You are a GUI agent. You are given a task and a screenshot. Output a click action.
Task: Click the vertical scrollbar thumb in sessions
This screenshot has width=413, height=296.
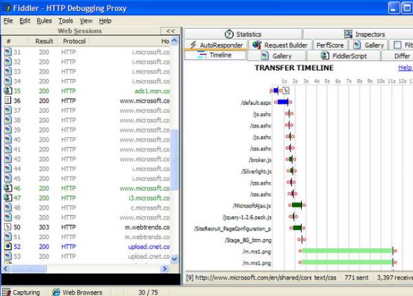174,159
